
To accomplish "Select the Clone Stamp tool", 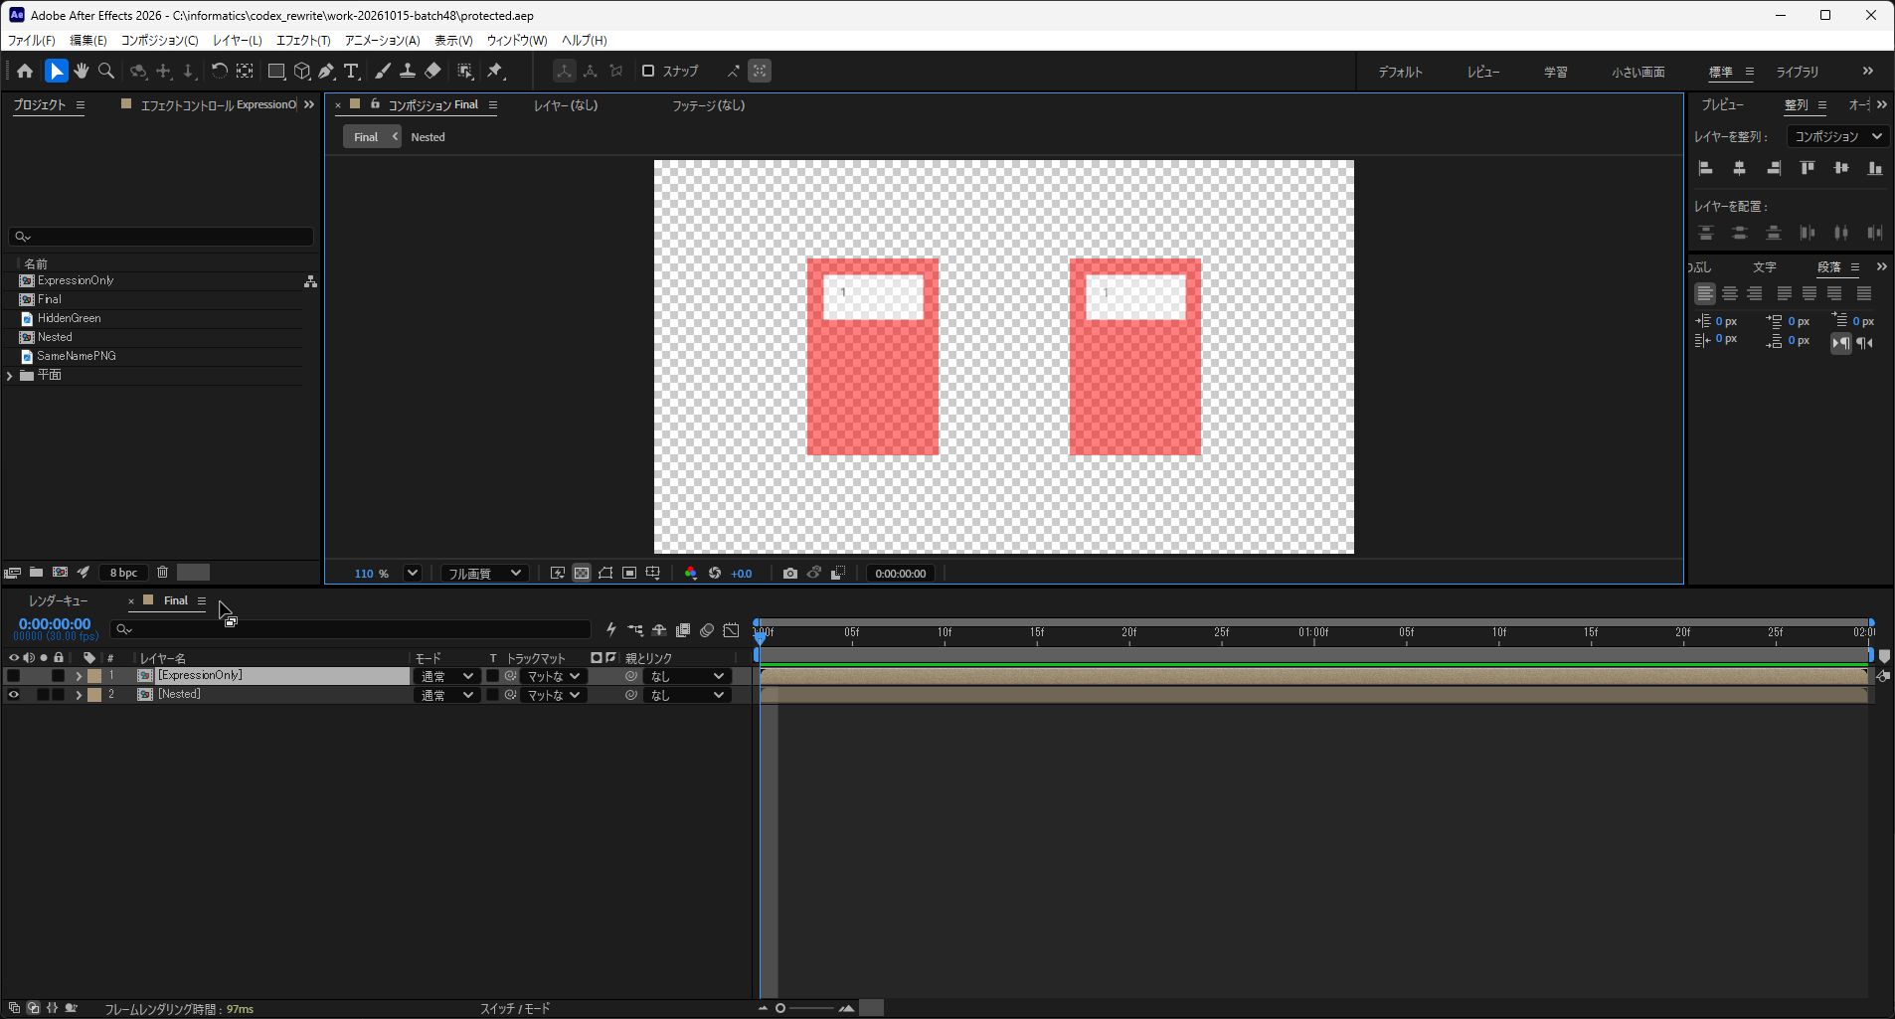I will tap(408, 71).
